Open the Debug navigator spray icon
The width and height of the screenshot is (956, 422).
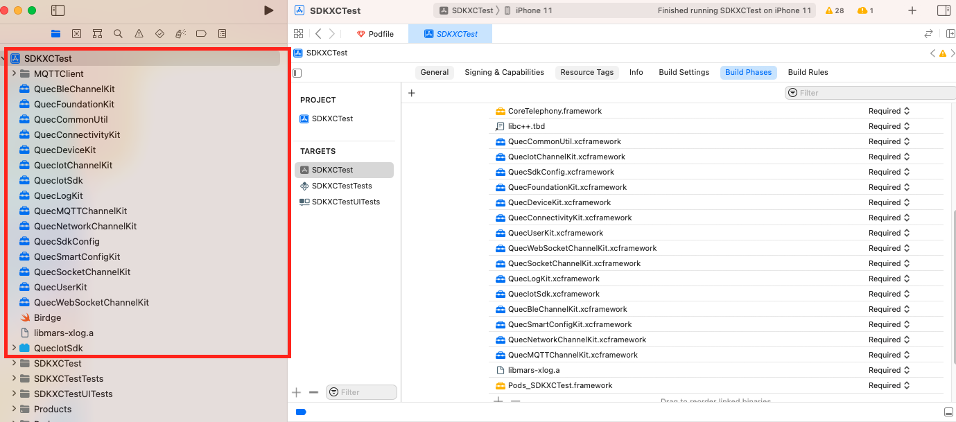[180, 33]
